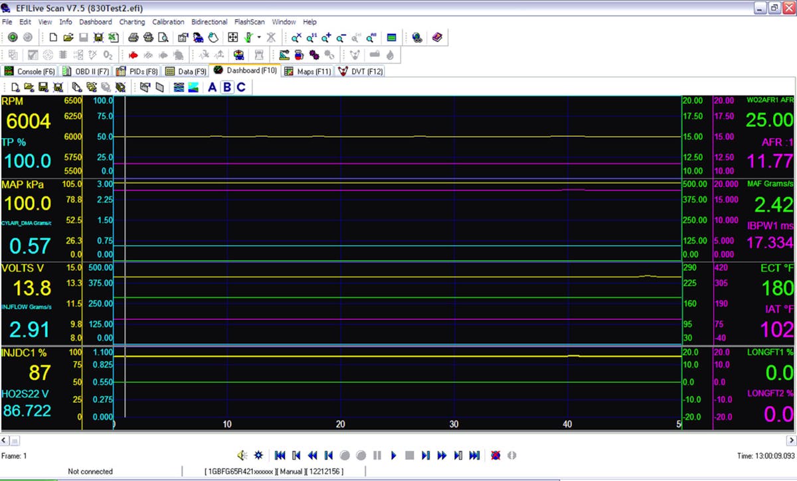Viewport: 797px width, 481px height.
Task: Toggle the speaker sound icon
Action: click(242, 455)
